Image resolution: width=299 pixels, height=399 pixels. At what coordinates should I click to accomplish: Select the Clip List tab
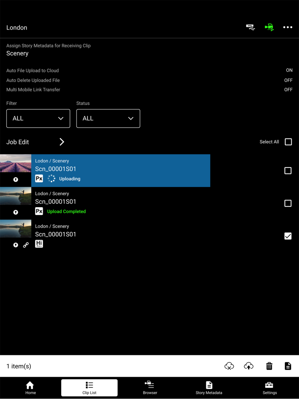pyautogui.click(x=89, y=388)
